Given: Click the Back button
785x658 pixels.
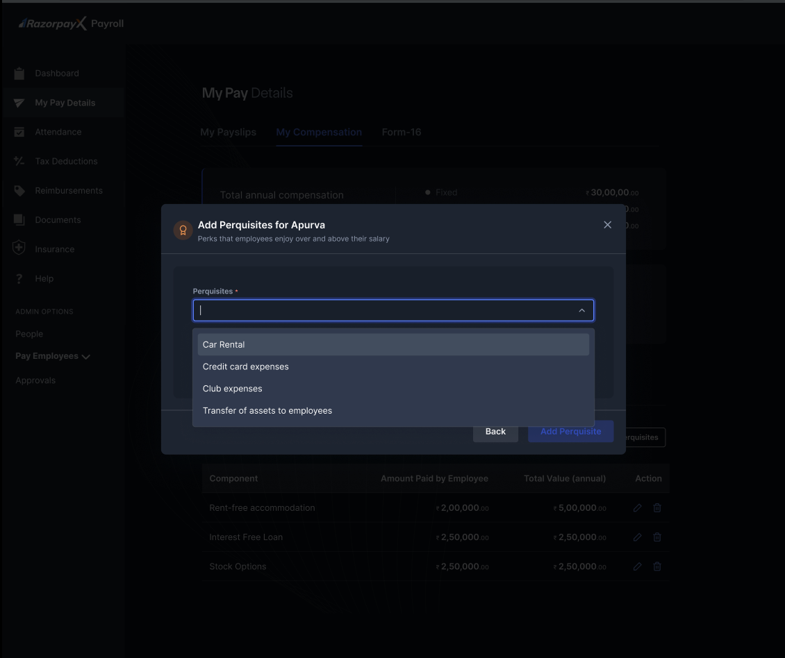Looking at the screenshot, I should [x=495, y=431].
